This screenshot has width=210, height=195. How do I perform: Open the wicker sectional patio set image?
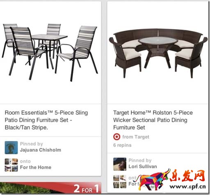coord(158,53)
